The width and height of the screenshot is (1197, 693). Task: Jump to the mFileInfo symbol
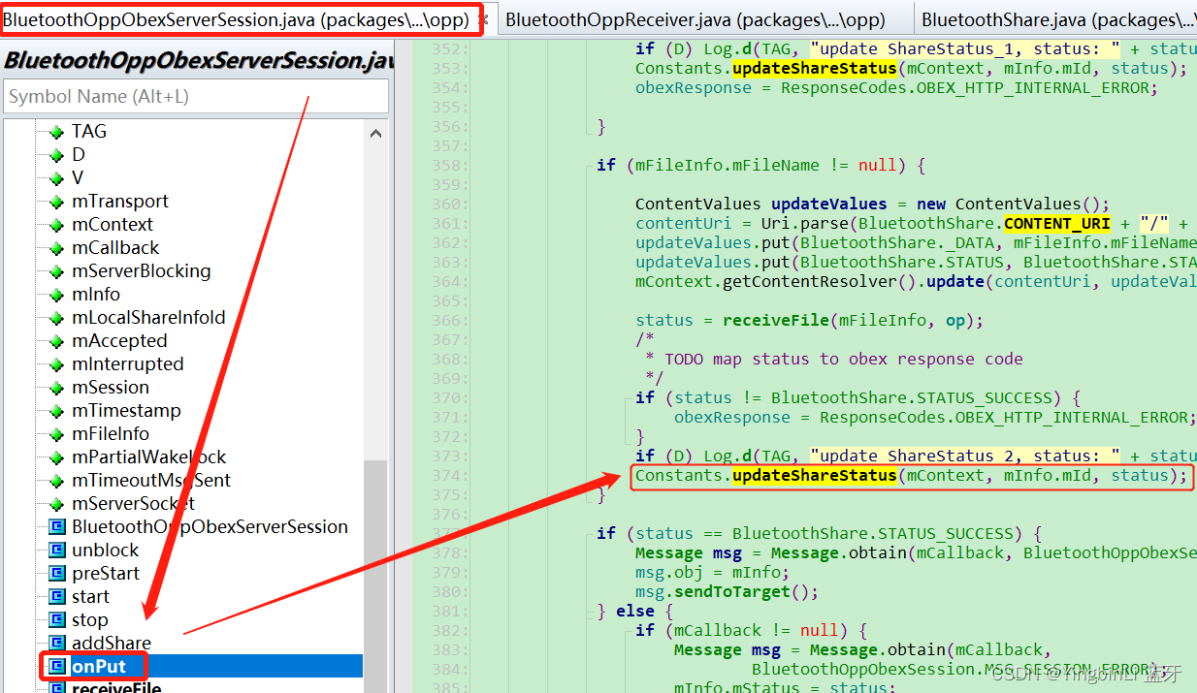coord(111,434)
